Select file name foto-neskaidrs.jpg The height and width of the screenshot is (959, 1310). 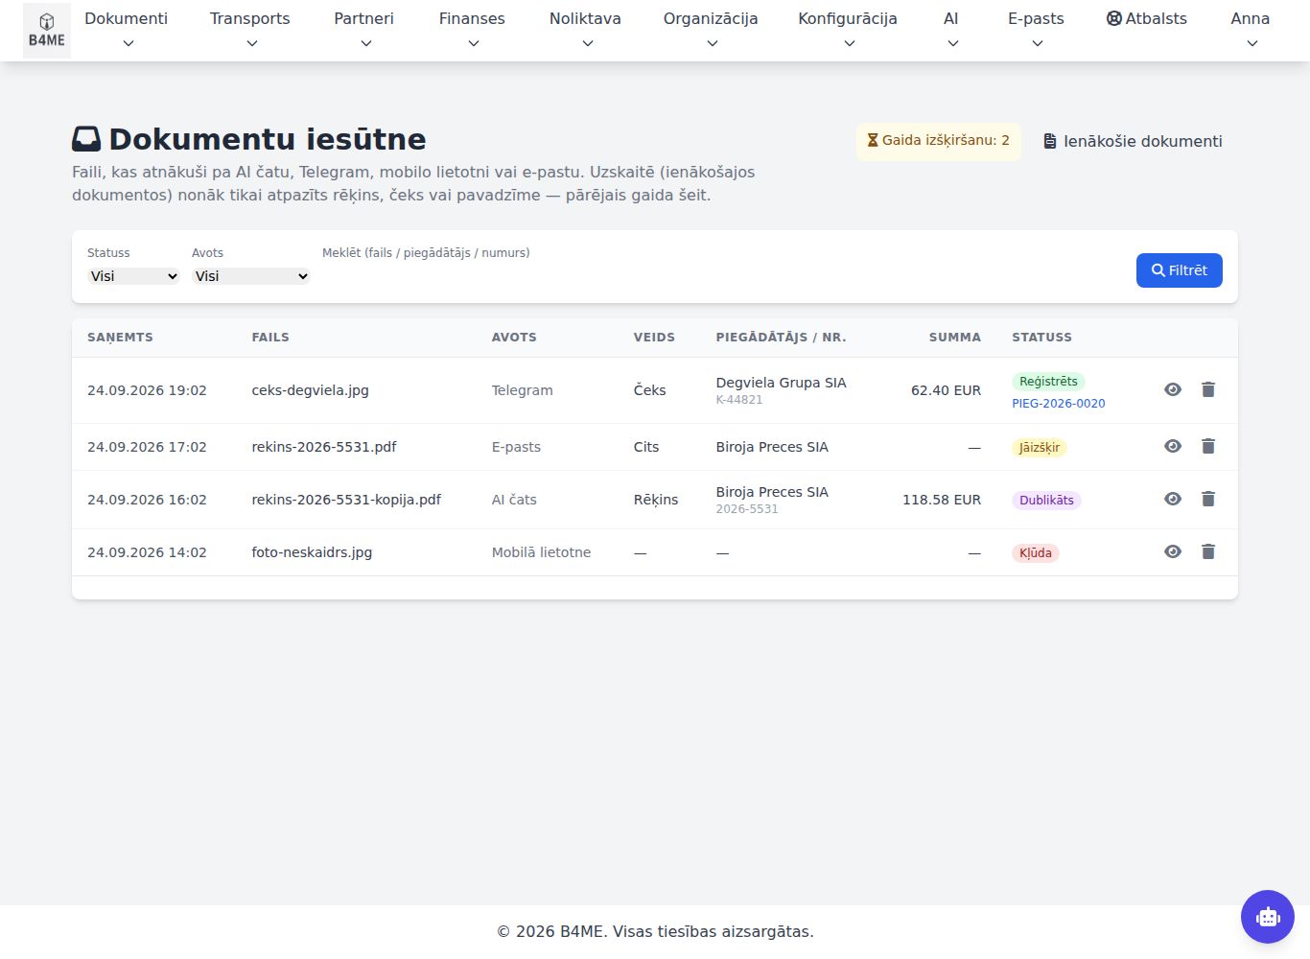312,552
